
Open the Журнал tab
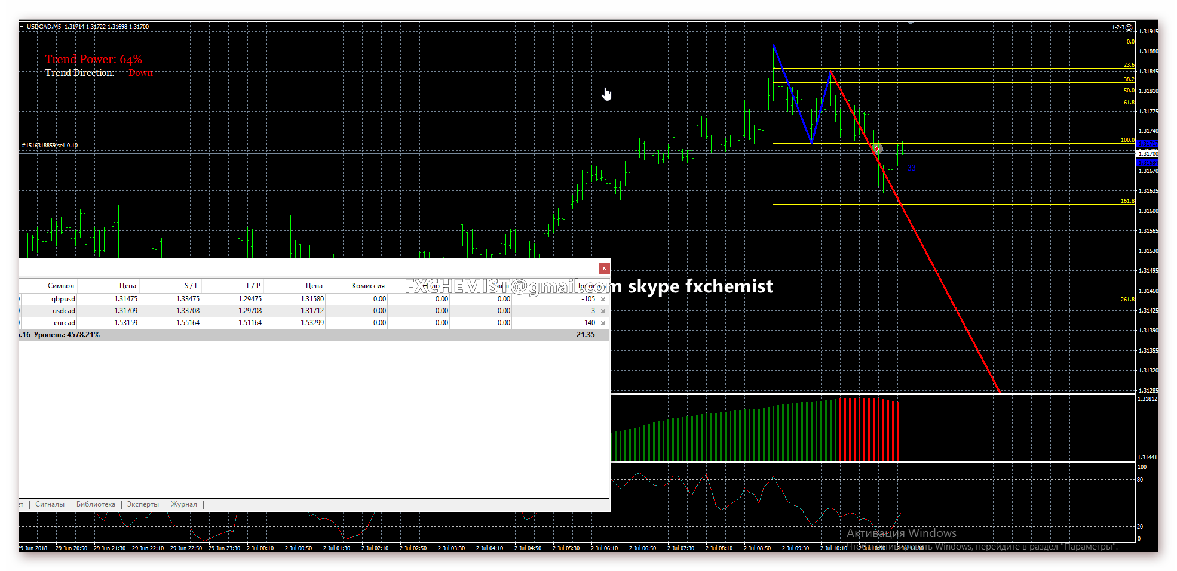click(x=184, y=505)
